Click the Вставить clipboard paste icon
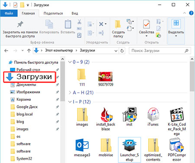195x163 pixels. click(x=68, y=24)
